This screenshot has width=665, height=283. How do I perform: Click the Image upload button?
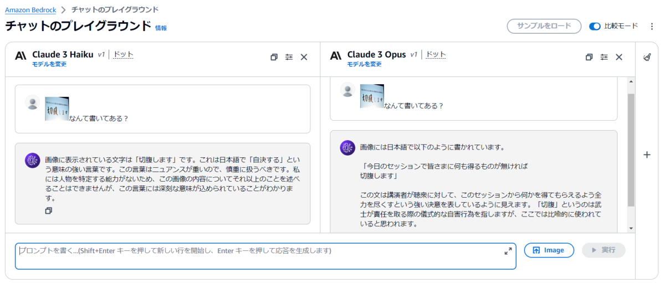[549, 250]
